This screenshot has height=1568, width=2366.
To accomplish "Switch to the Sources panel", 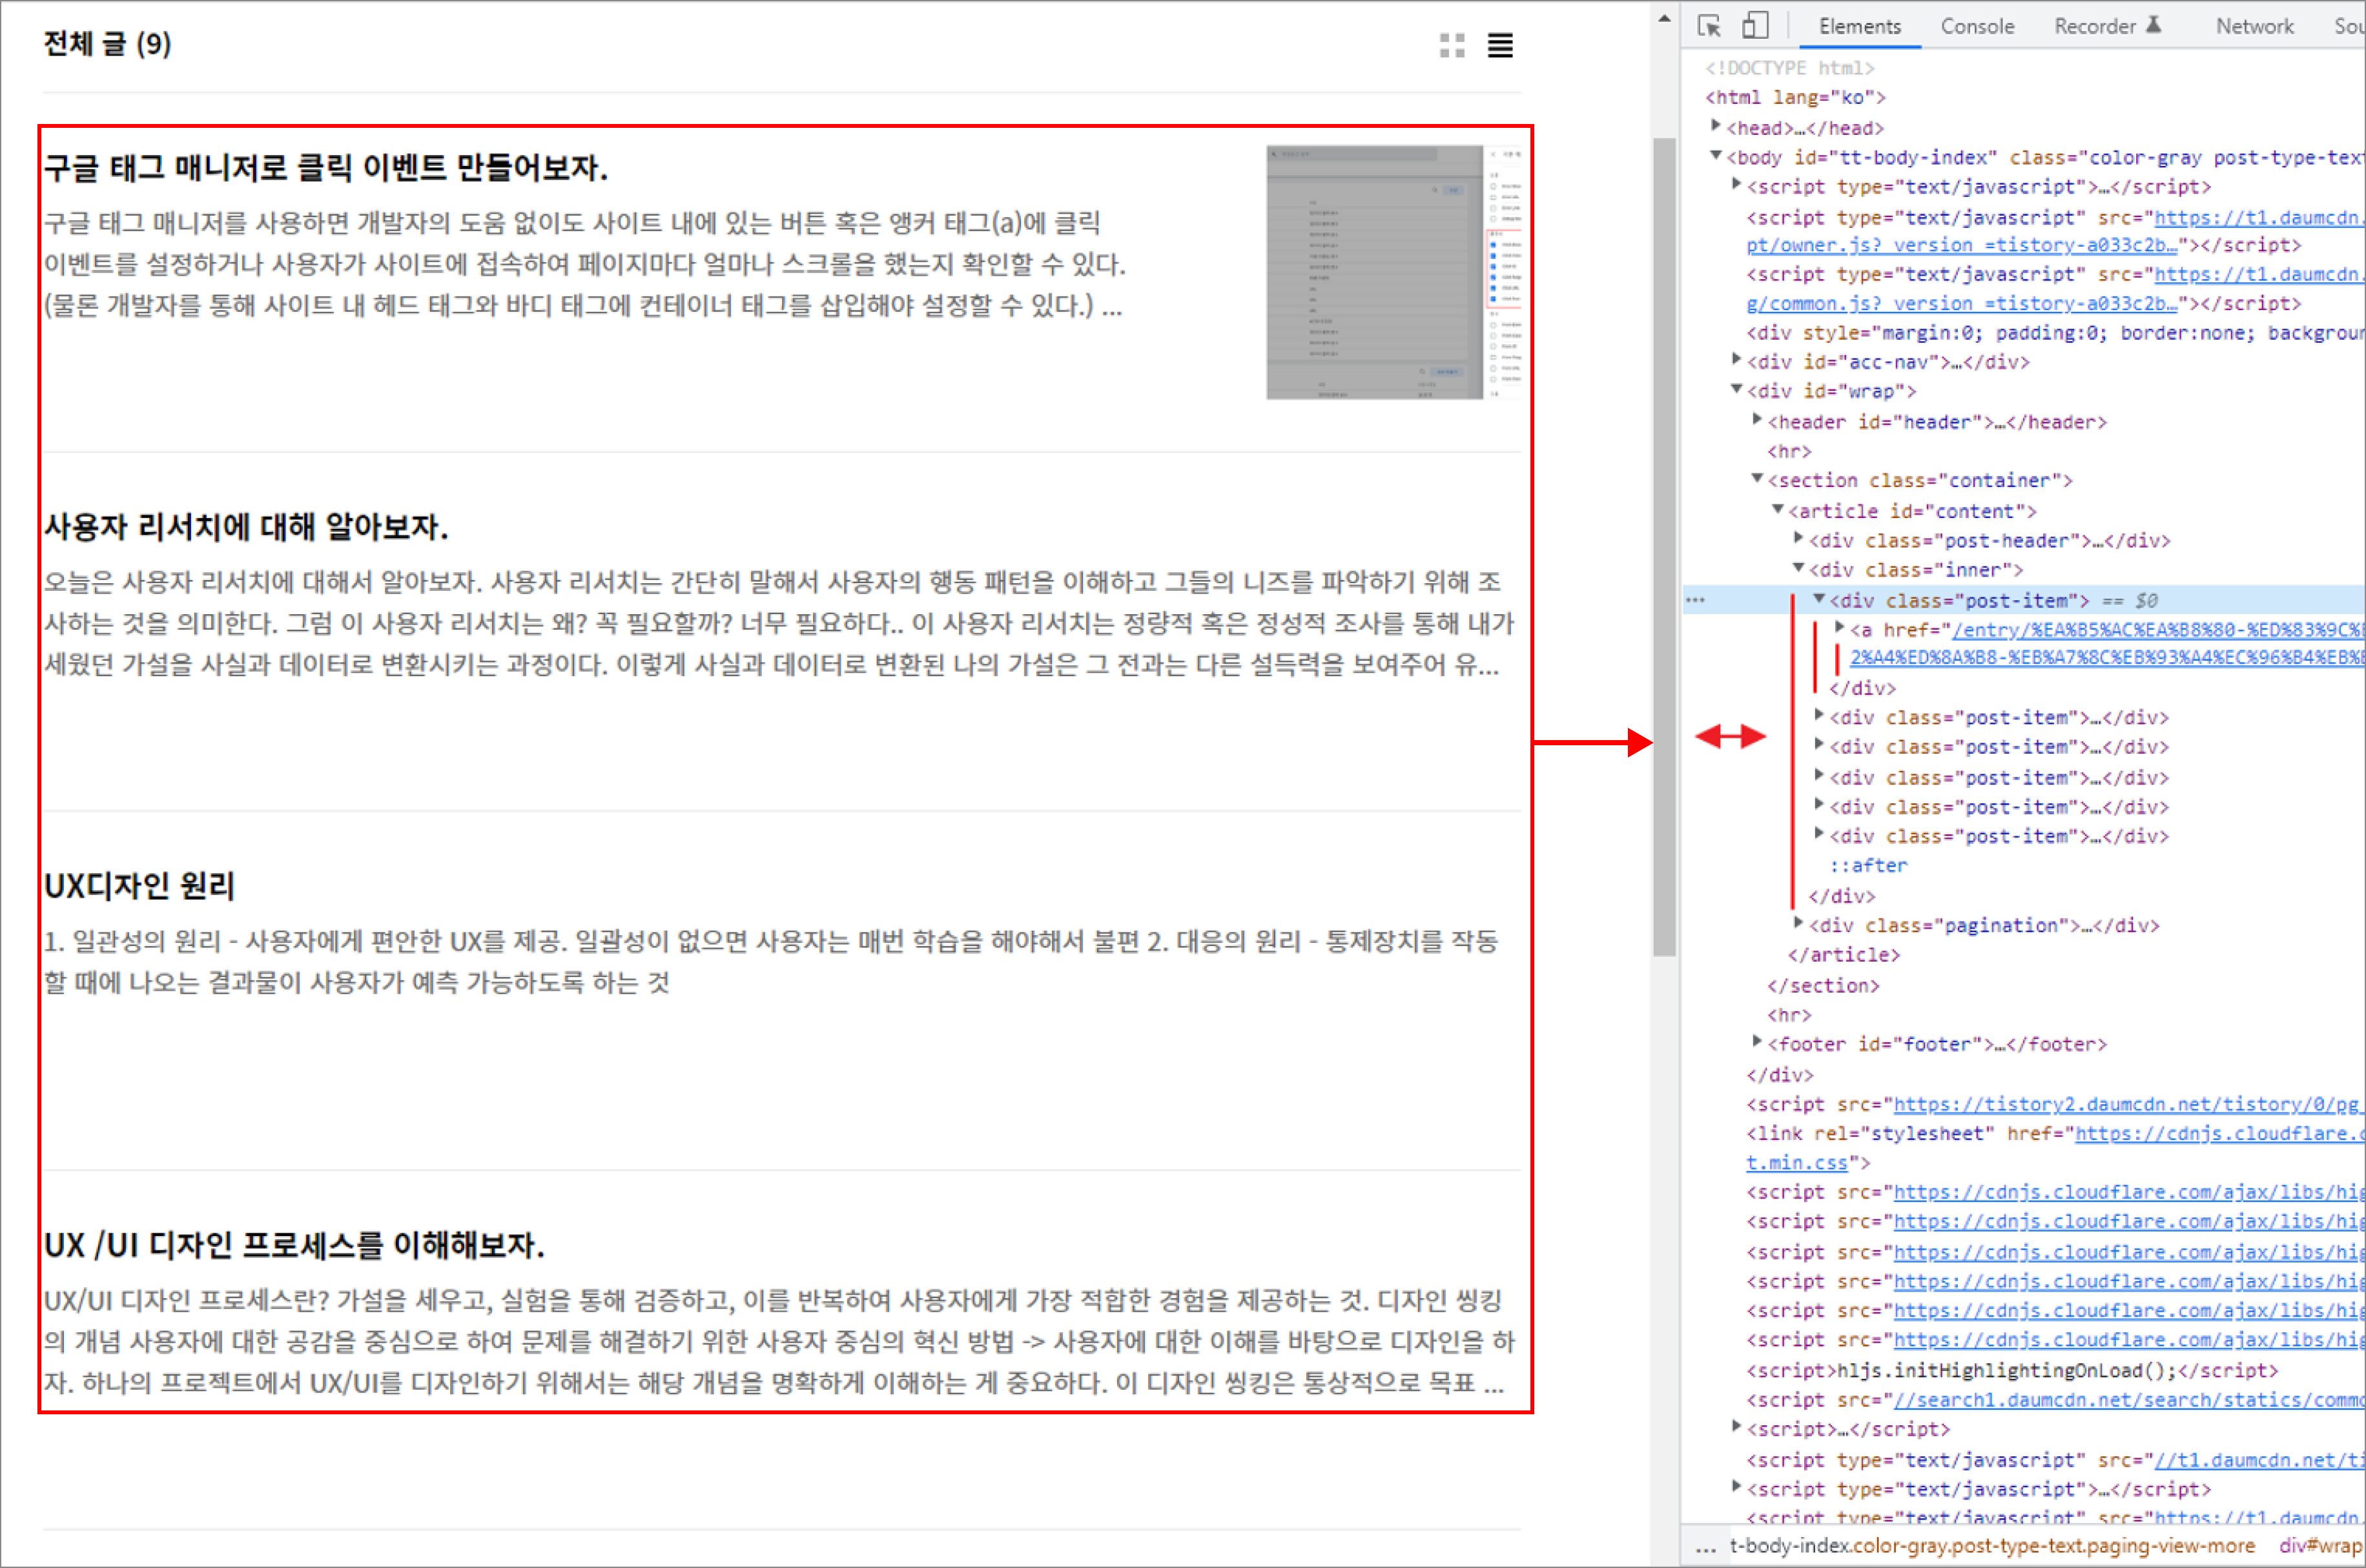I will click(2350, 26).
